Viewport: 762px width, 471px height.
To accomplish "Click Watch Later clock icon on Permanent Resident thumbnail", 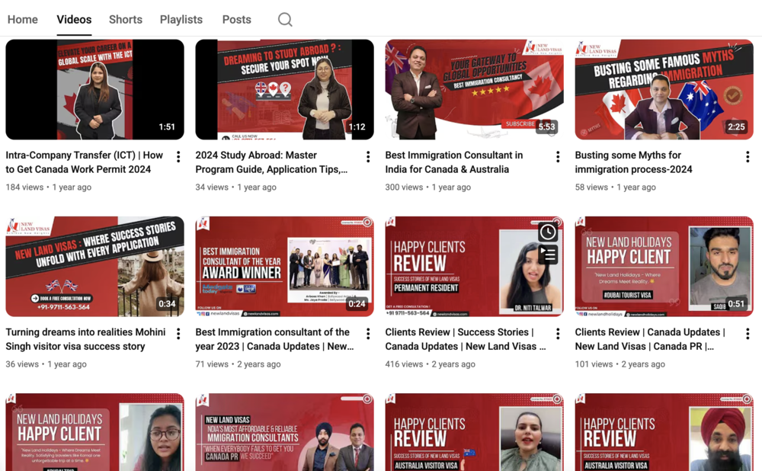I will pos(547,232).
